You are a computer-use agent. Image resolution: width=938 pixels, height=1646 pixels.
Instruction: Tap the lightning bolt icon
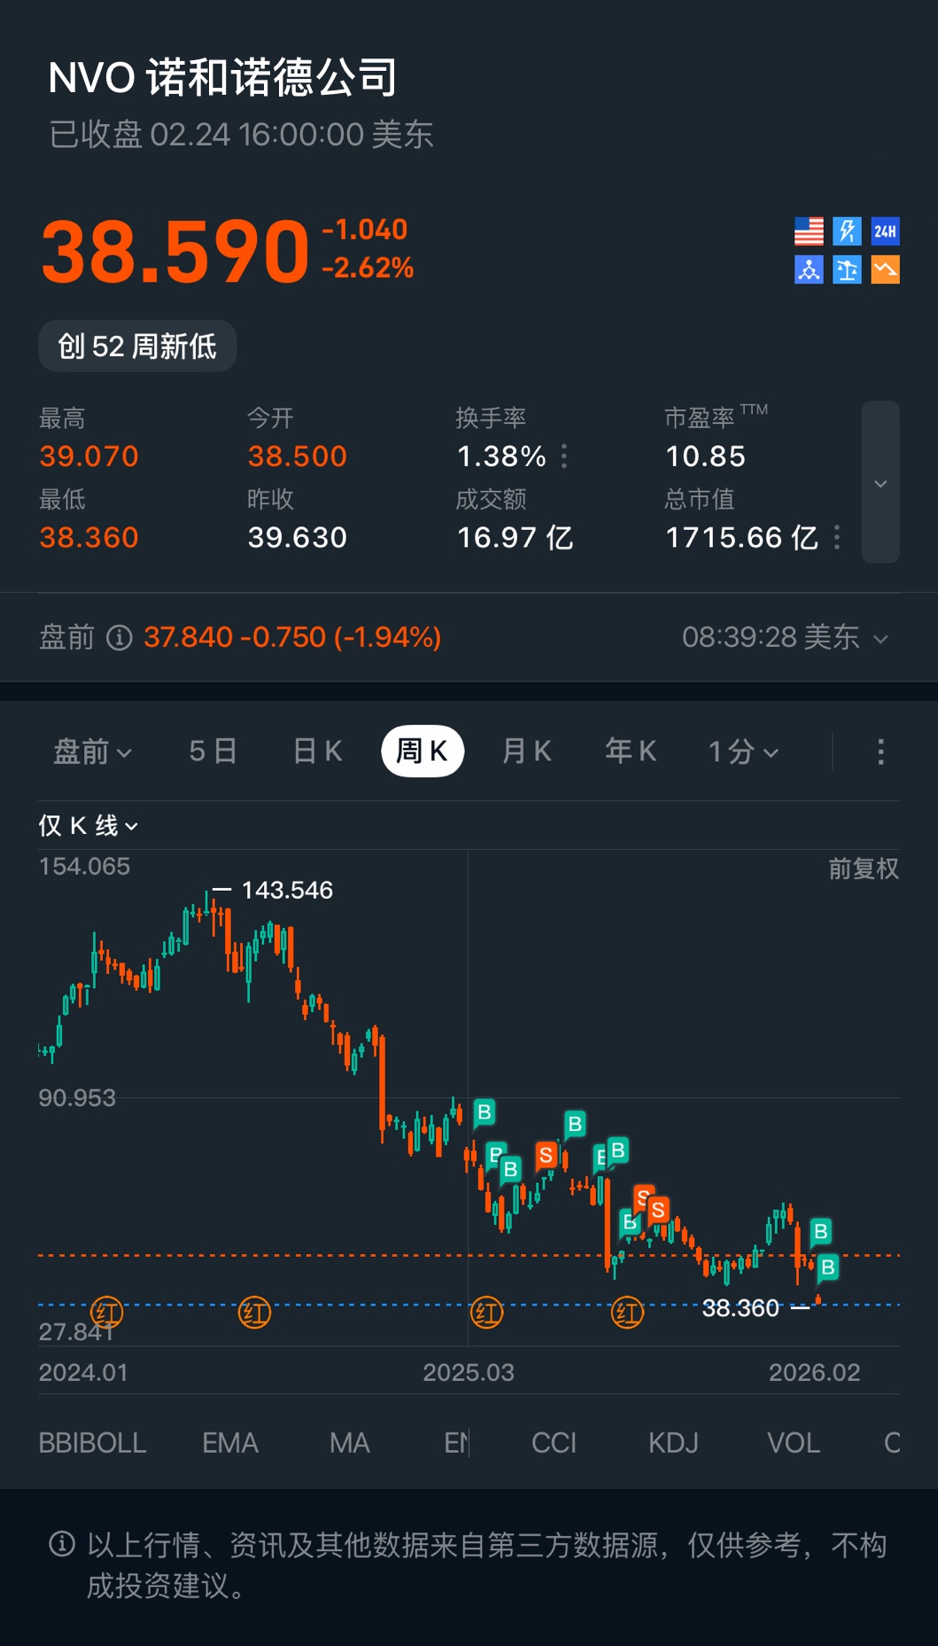coord(847,231)
